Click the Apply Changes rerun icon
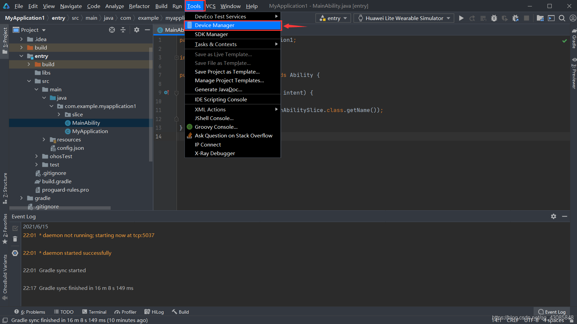577x324 pixels. point(472,18)
